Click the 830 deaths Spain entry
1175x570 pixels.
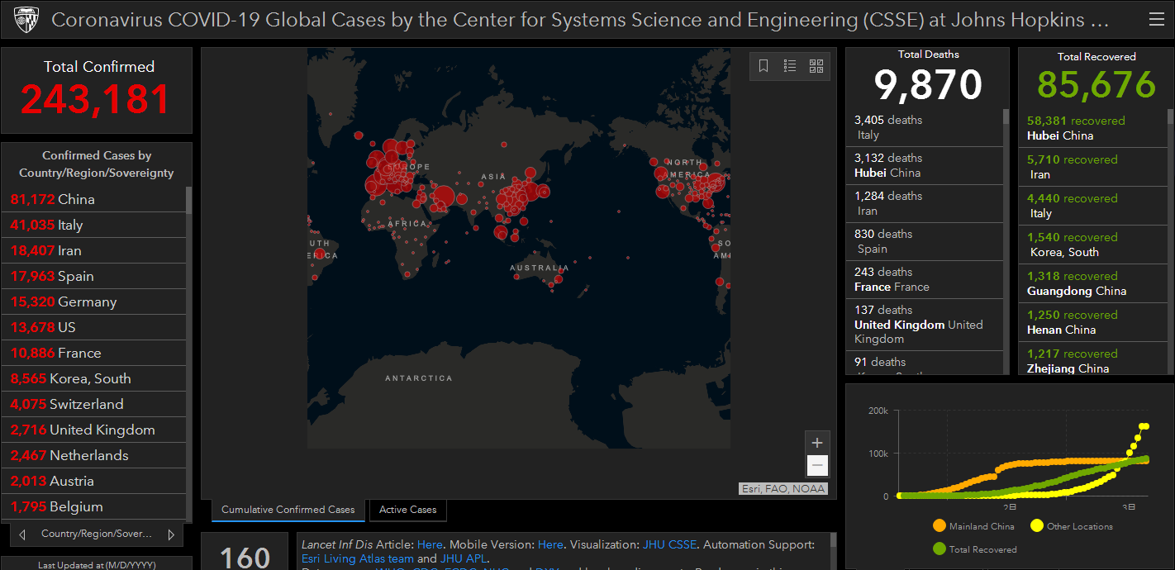pos(925,242)
